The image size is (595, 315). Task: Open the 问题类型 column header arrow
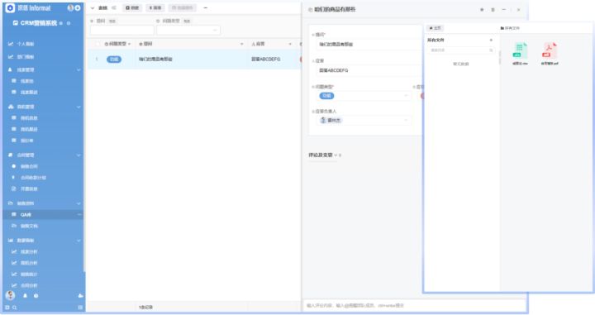click(130, 44)
